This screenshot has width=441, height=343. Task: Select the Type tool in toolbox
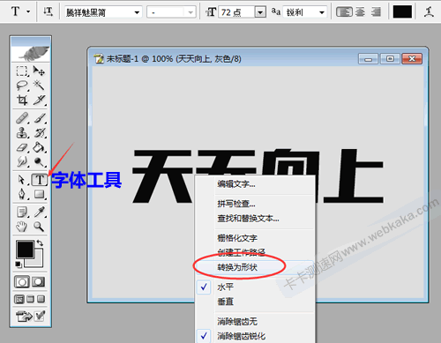coord(40,180)
